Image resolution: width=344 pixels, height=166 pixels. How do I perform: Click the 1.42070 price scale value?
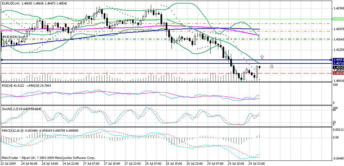pos(339,29)
